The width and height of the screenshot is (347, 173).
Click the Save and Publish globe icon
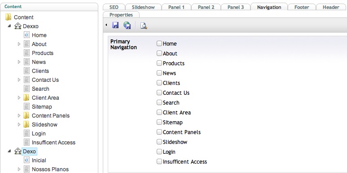tap(127, 25)
